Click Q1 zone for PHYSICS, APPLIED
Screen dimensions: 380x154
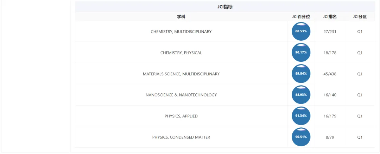360,116
